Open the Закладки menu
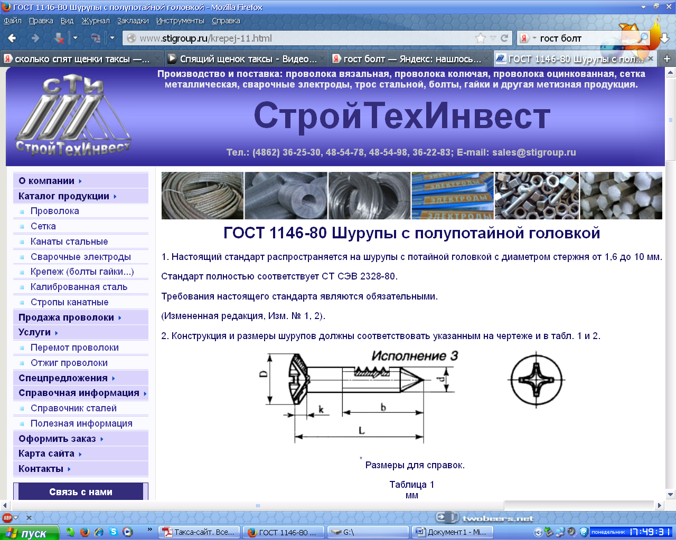Image resolution: width=676 pixels, height=540 pixels. click(x=133, y=21)
